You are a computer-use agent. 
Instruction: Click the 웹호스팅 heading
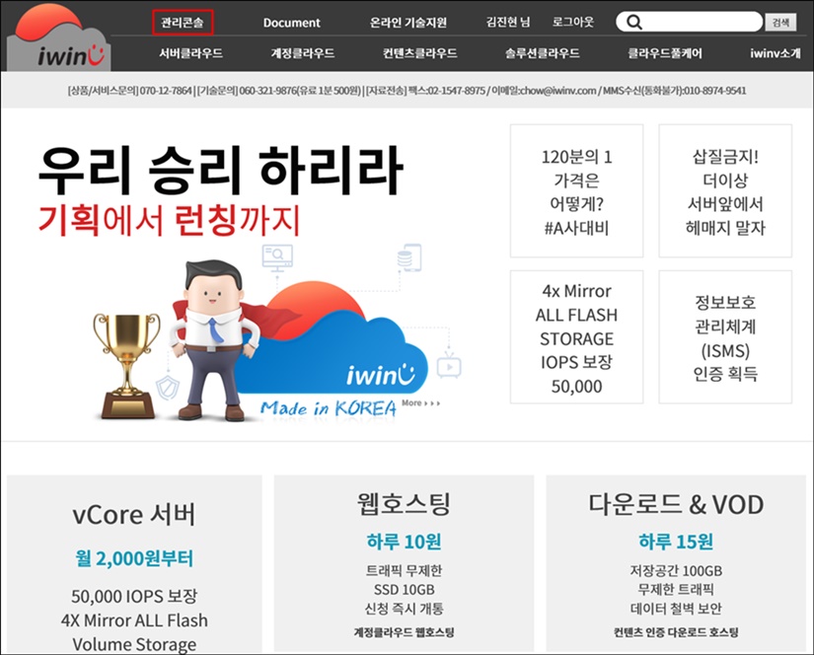coord(404,503)
